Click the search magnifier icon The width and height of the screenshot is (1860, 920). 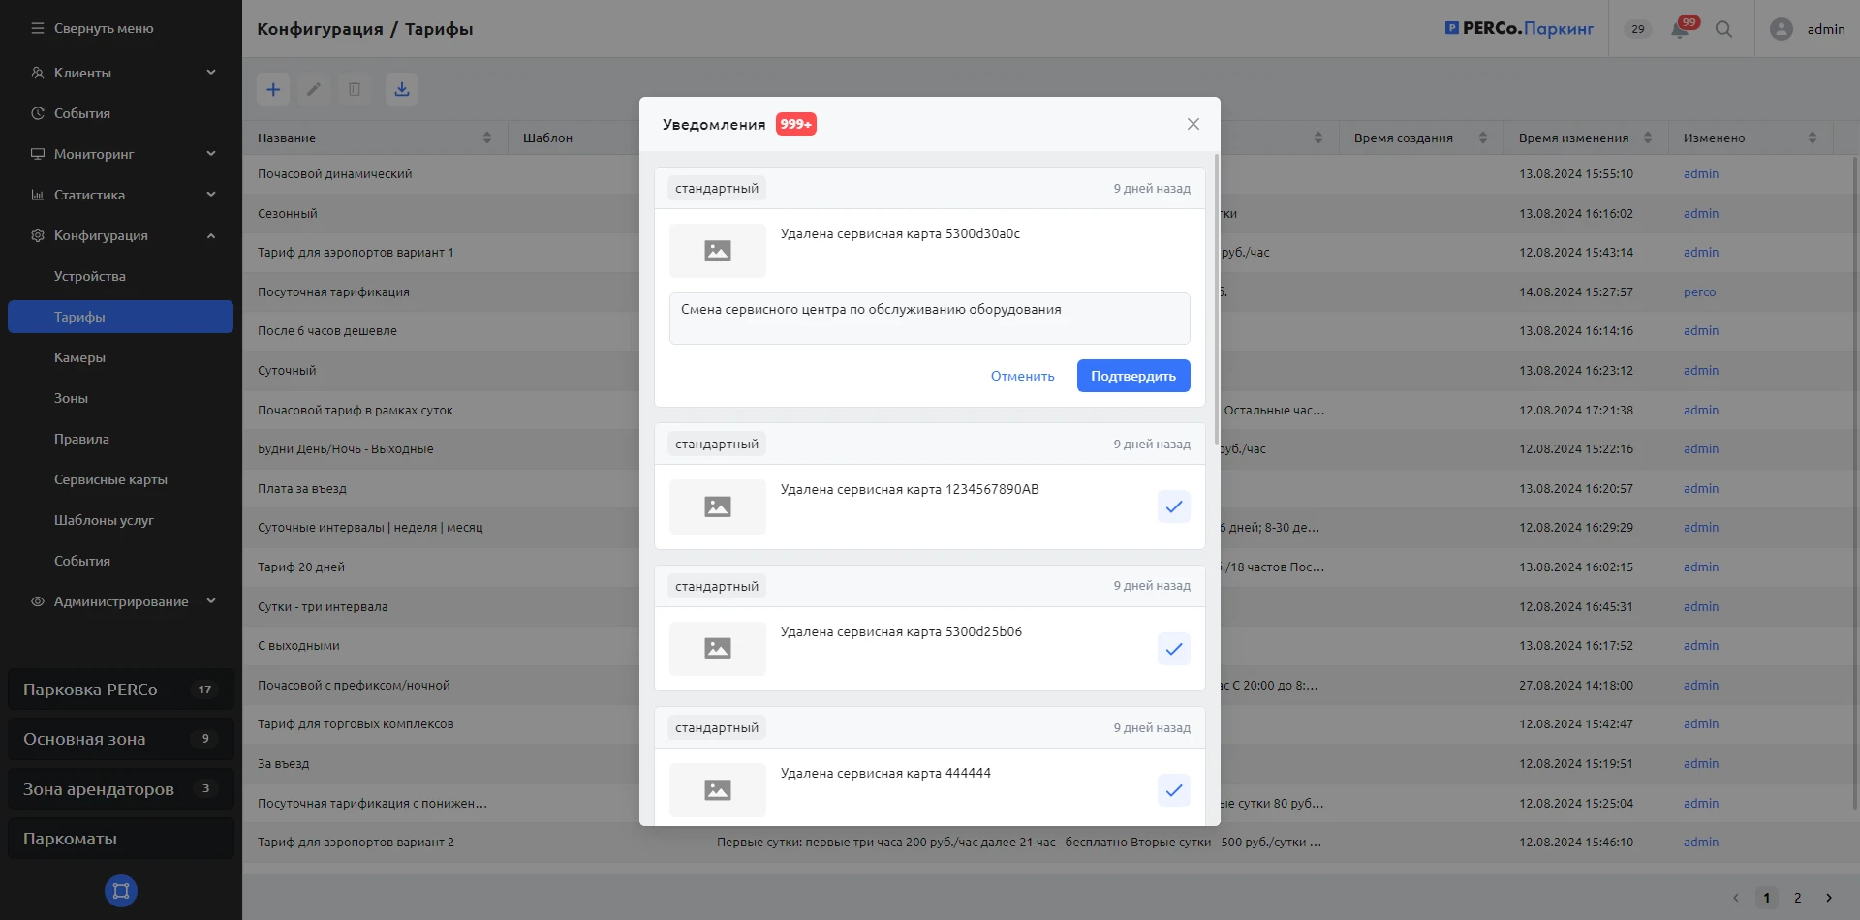tap(1723, 29)
